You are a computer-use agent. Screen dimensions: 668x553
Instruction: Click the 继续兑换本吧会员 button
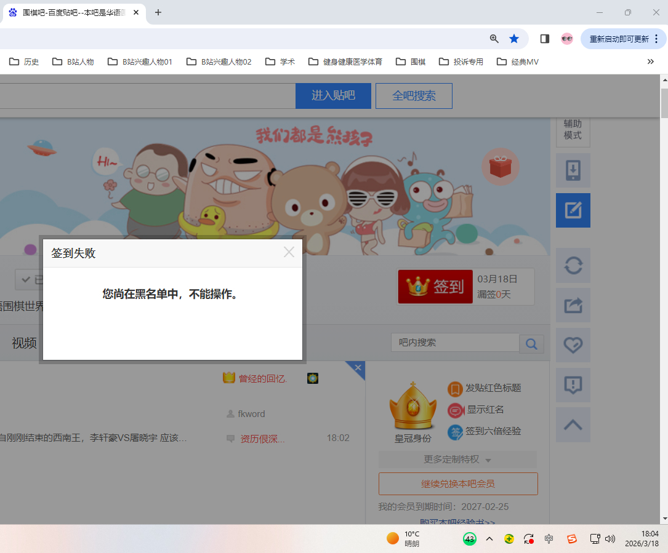click(x=458, y=483)
